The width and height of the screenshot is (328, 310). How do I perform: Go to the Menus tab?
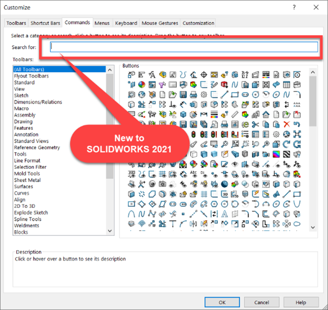point(102,23)
